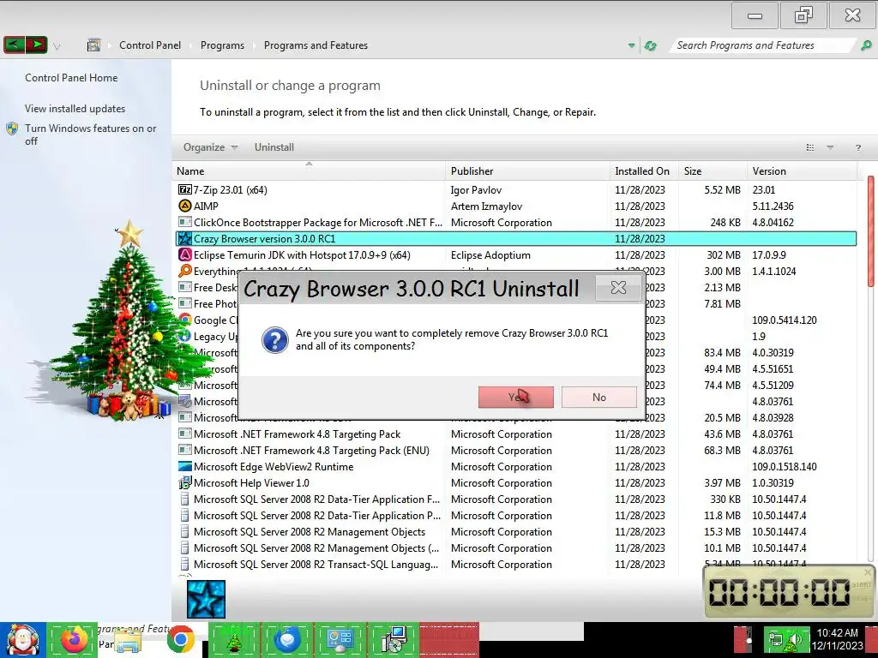The height and width of the screenshot is (658, 878).
Task: Open the view options dropdown arrow
Action: pos(830,147)
